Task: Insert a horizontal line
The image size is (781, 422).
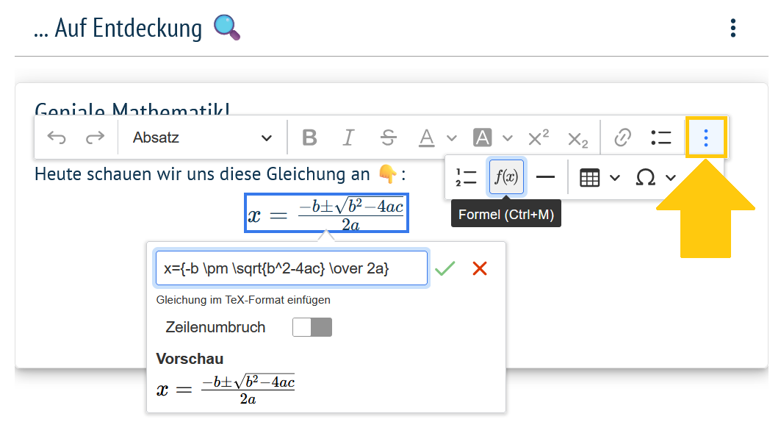Action: pos(545,177)
